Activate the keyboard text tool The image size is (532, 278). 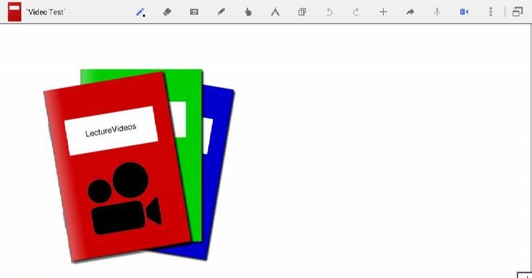pos(194,12)
